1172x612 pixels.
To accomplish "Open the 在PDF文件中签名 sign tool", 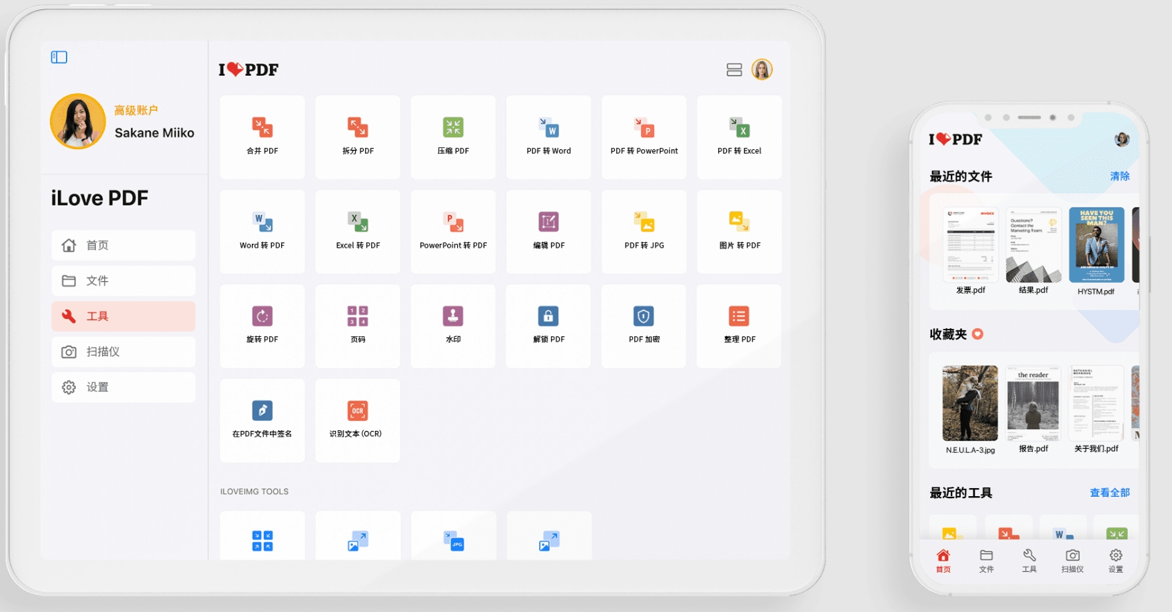I will pyautogui.click(x=262, y=420).
